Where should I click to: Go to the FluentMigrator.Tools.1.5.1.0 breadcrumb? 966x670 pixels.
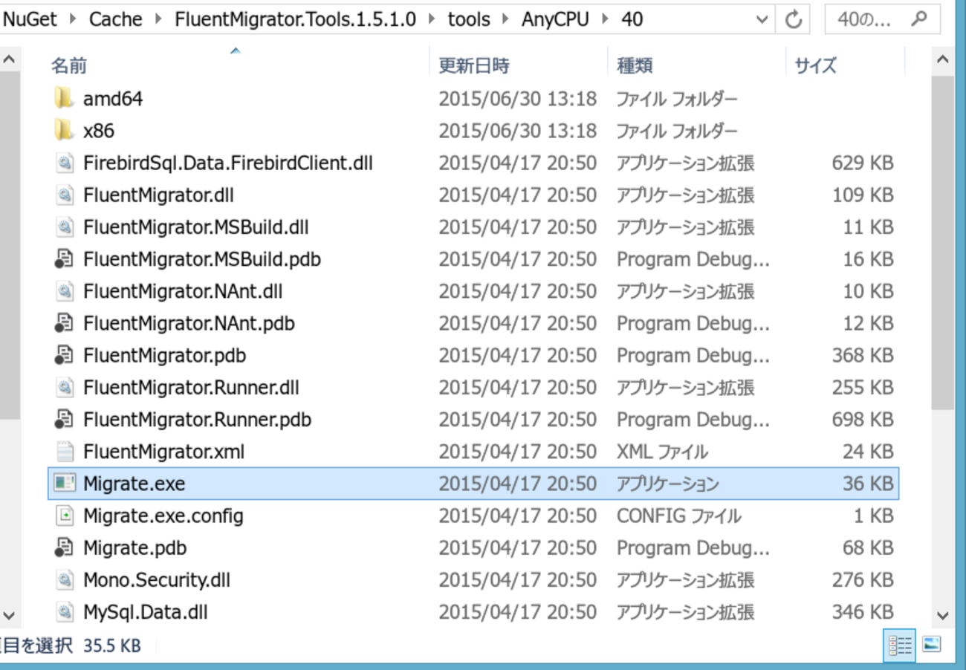point(295,20)
